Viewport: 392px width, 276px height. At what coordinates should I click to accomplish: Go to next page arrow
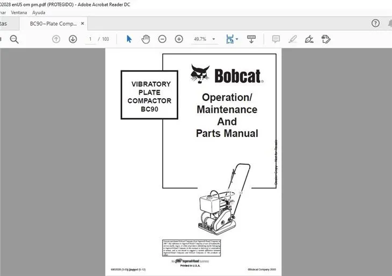pyautogui.click(x=72, y=39)
